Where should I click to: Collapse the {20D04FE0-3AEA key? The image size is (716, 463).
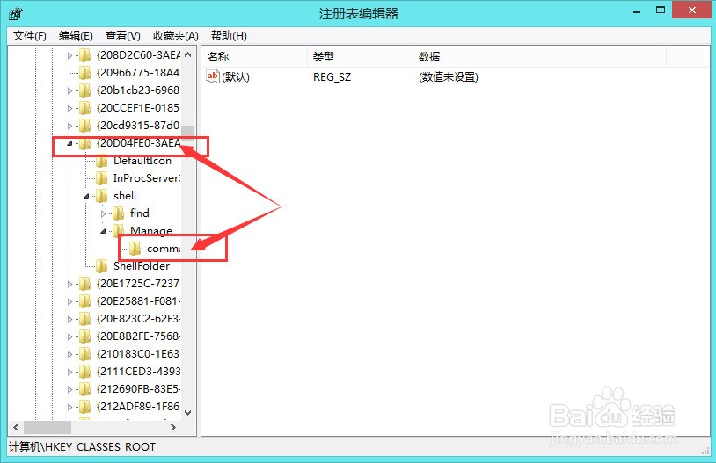[x=69, y=144]
